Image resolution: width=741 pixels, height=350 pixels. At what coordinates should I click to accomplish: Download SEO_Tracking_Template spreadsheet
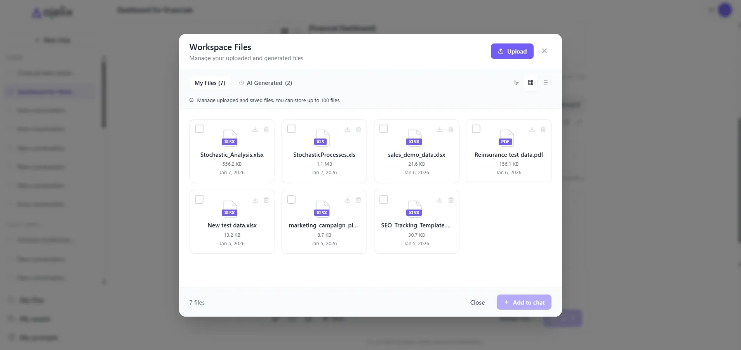(x=439, y=200)
